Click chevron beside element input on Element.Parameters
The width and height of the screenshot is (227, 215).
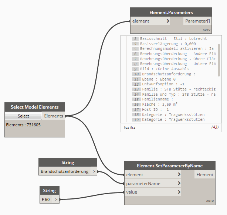click(168, 21)
